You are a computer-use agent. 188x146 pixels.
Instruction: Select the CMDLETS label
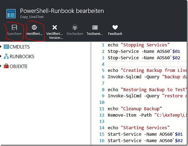[x=20, y=47]
